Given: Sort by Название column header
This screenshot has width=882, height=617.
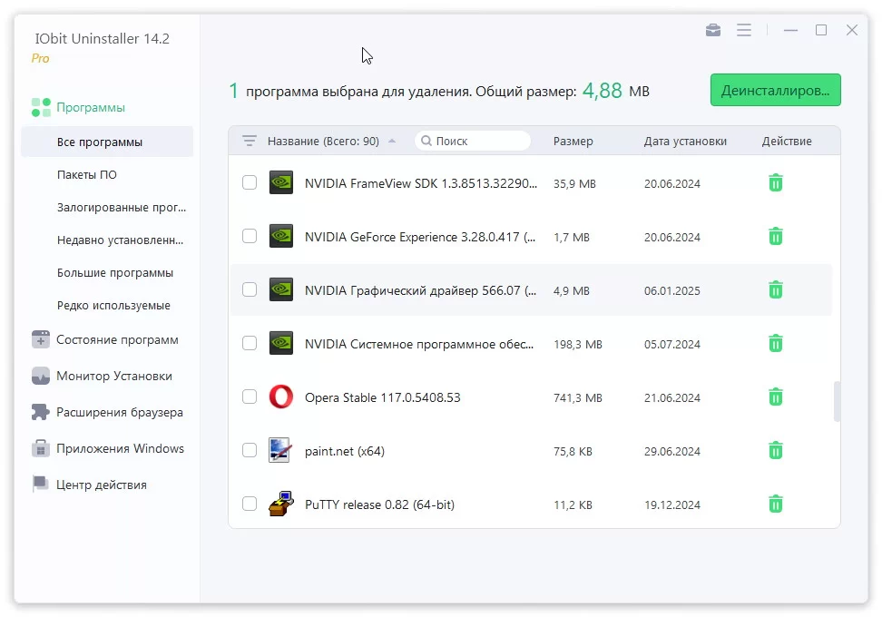Looking at the screenshot, I should (x=323, y=142).
